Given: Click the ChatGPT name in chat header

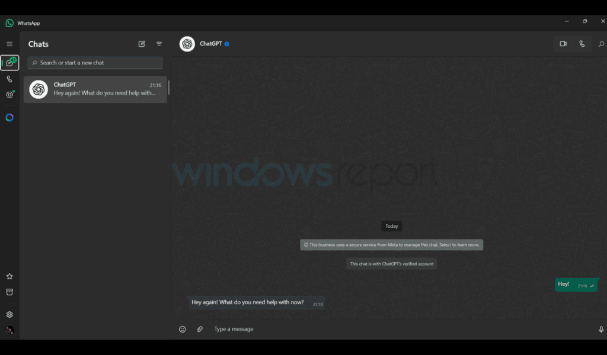Looking at the screenshot, I should click(210, 44).
